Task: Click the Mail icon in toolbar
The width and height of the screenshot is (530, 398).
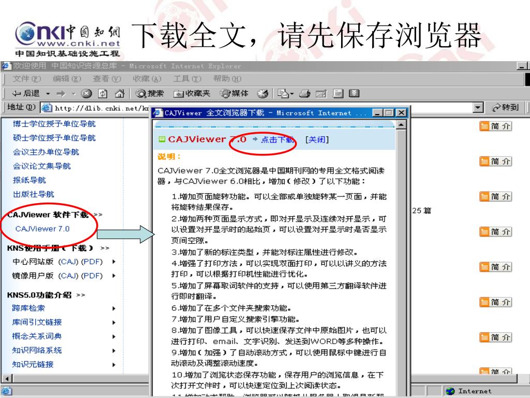Action: pyautogui.click(x=283, y=93)
